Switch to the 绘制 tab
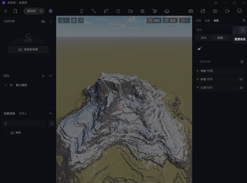 220,38
